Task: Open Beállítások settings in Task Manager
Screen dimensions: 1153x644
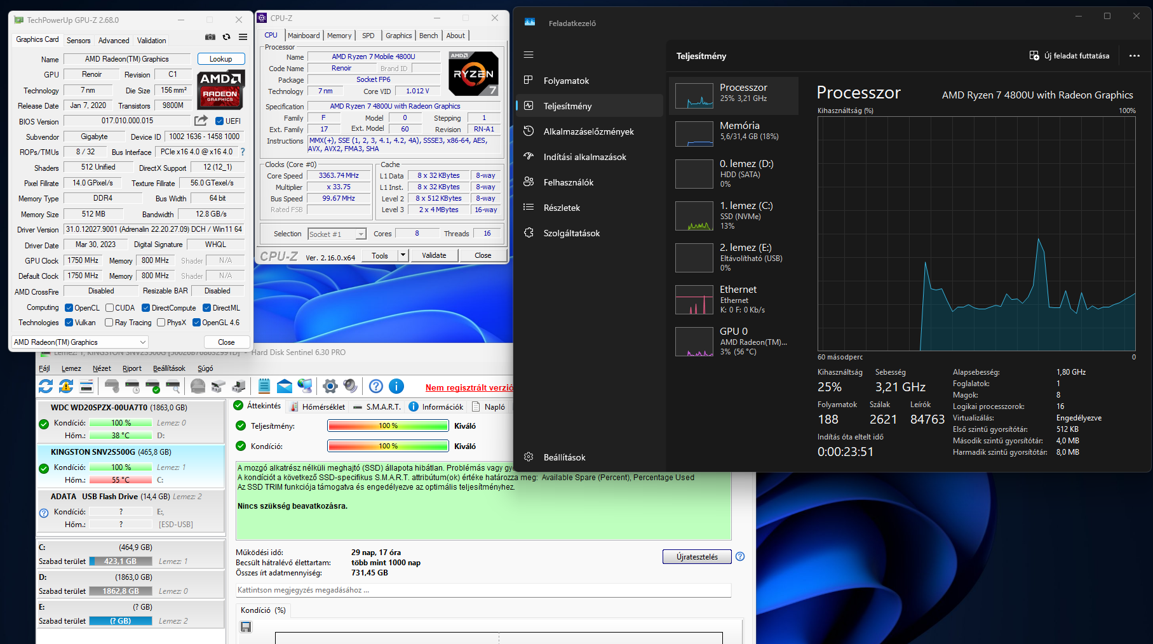Action: [x=564, y=457]
